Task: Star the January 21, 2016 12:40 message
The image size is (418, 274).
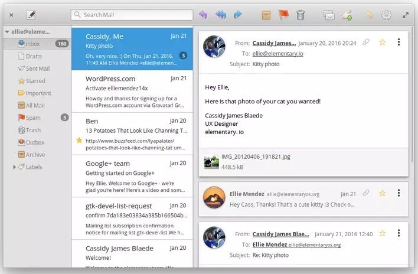Action: (x=382, y=233)
